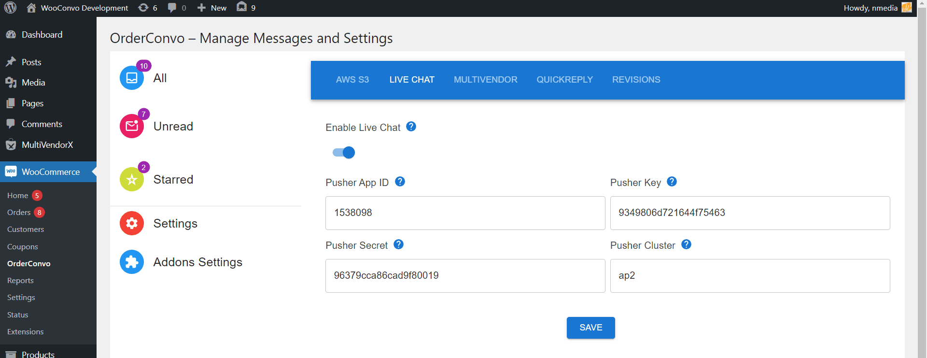Click help icon beside Pusher Cluster
The width and height of the screenshot is (927, 358).
(686, 244)
